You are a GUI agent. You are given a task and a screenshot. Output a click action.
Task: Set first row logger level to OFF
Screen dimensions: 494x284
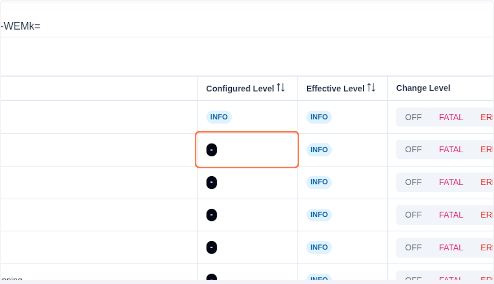coord(413,117)
